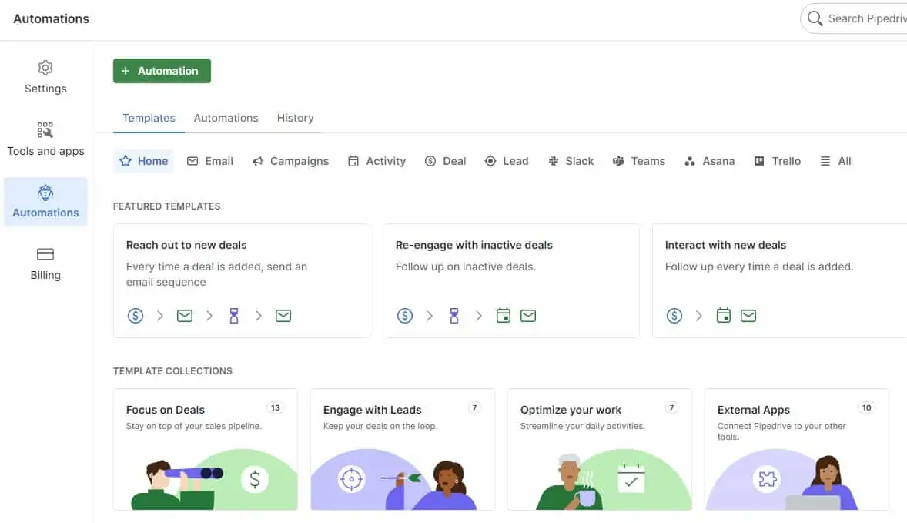The height and width of the screenshot is (523, 907).
Task: Select the Home star template filter
Action: click(143, 162)
